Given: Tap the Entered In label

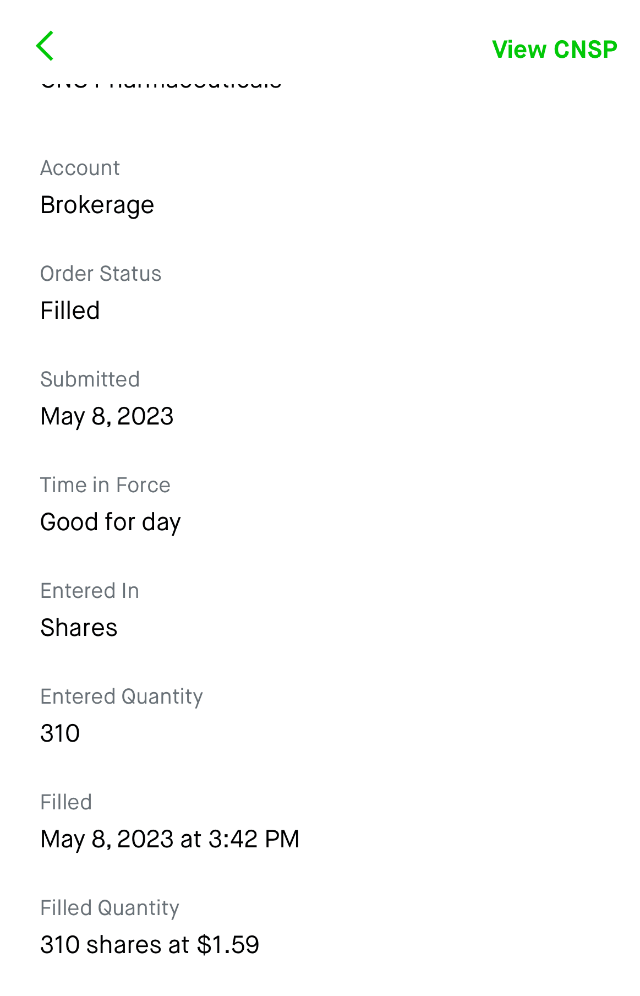Looking at the screenshot, I should (x=90, y=591).
